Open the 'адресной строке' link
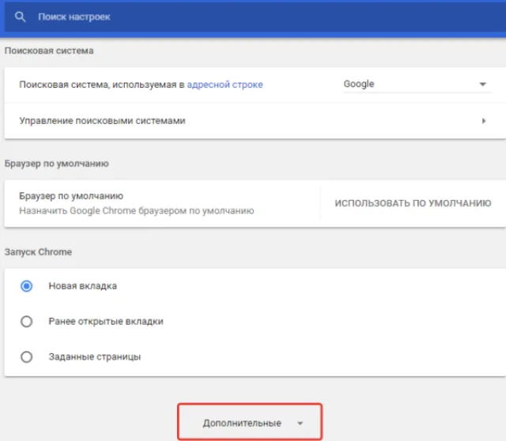The width and height of the screenshot is (506, 441). [x=225, y=85]
